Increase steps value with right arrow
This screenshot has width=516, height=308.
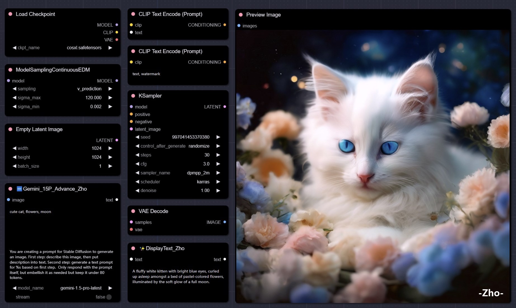(218, 155)
